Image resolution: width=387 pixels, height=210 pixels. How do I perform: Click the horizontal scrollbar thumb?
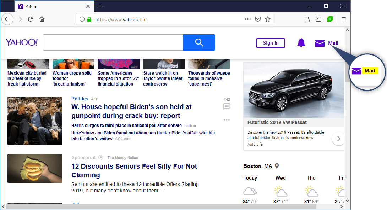pos(162,206)
